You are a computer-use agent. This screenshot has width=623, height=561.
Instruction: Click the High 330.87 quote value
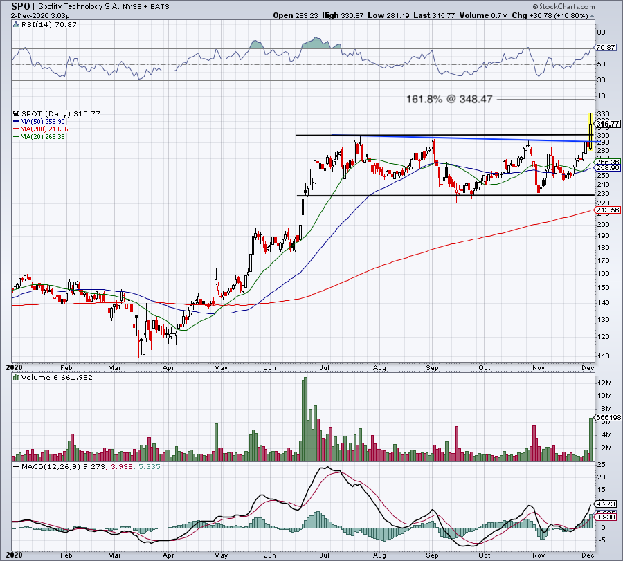click(x=343, y=15)
